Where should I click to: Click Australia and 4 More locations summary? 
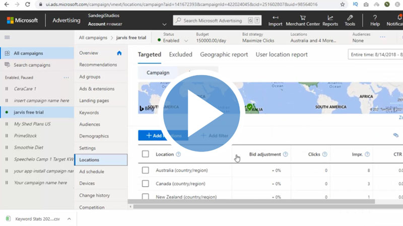tap(313, 41)
